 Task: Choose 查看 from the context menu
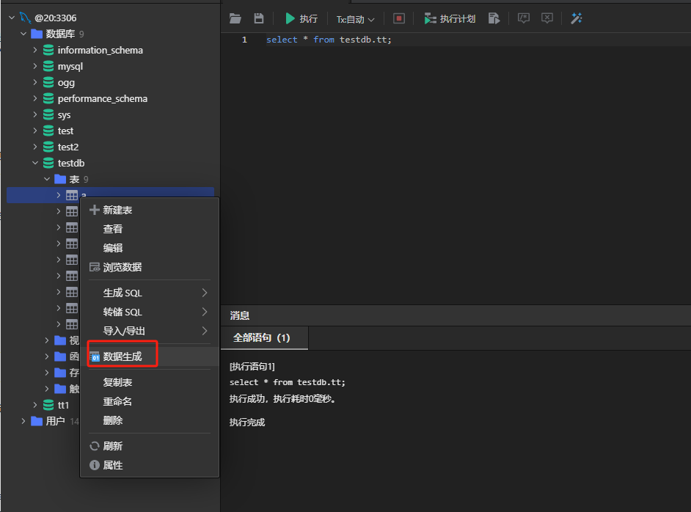pyautogui.click(x=150, y=229)
